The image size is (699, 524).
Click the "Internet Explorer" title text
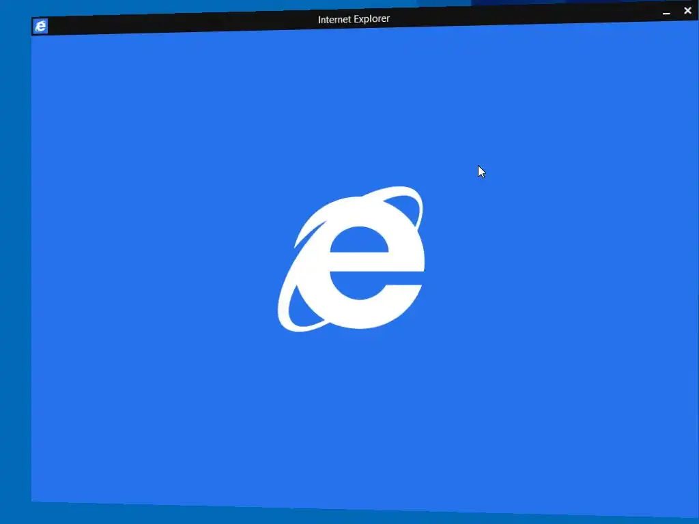pos(354,19)
